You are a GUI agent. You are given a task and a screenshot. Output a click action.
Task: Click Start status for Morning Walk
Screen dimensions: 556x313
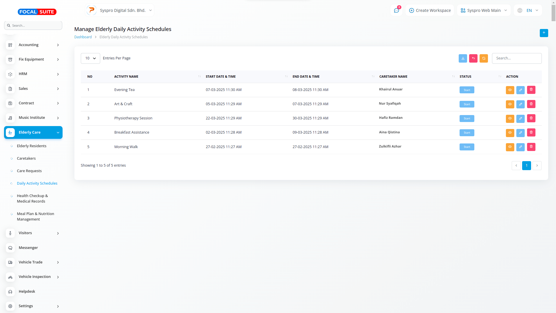pyautogui.click(x=467, y=147)
